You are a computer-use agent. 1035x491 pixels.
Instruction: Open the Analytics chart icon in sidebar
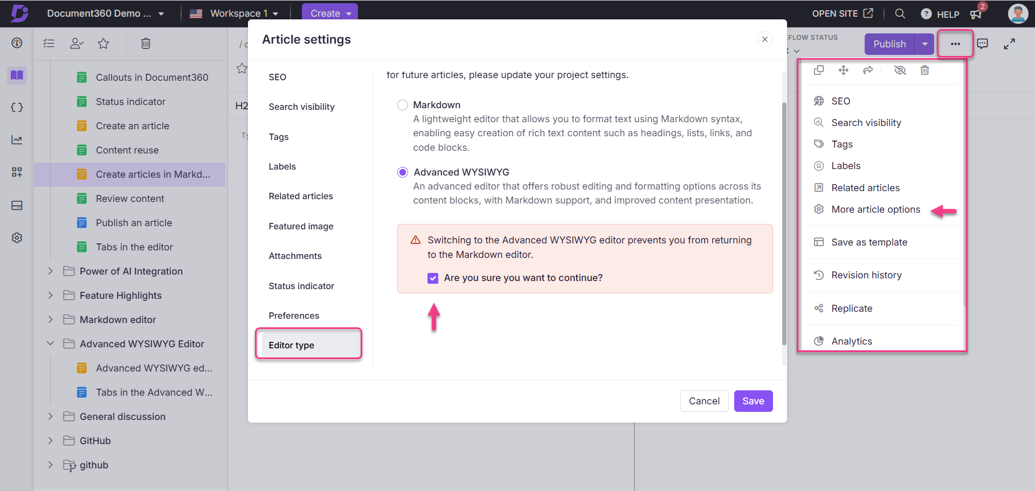click(x=17, y=140)
